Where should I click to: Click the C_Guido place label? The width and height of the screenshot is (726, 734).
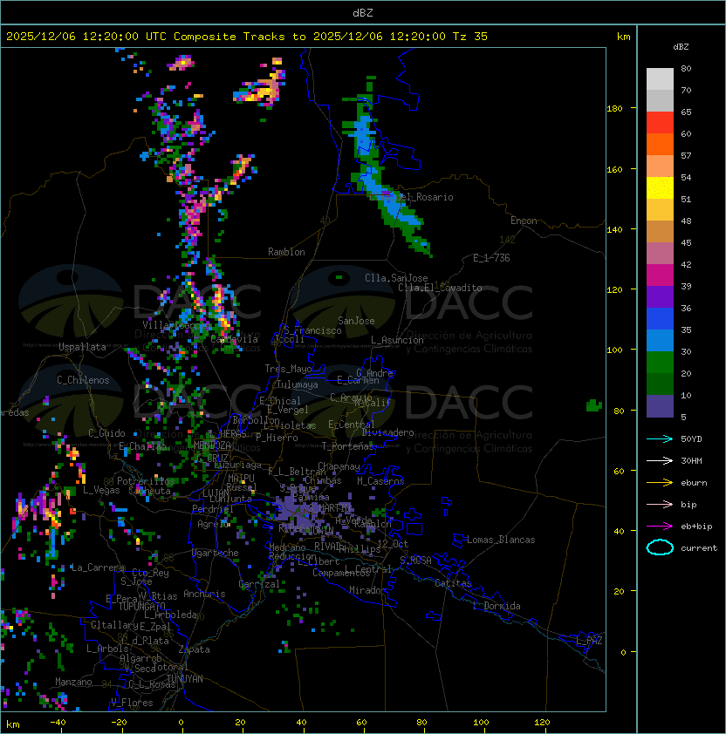point(106,433)
